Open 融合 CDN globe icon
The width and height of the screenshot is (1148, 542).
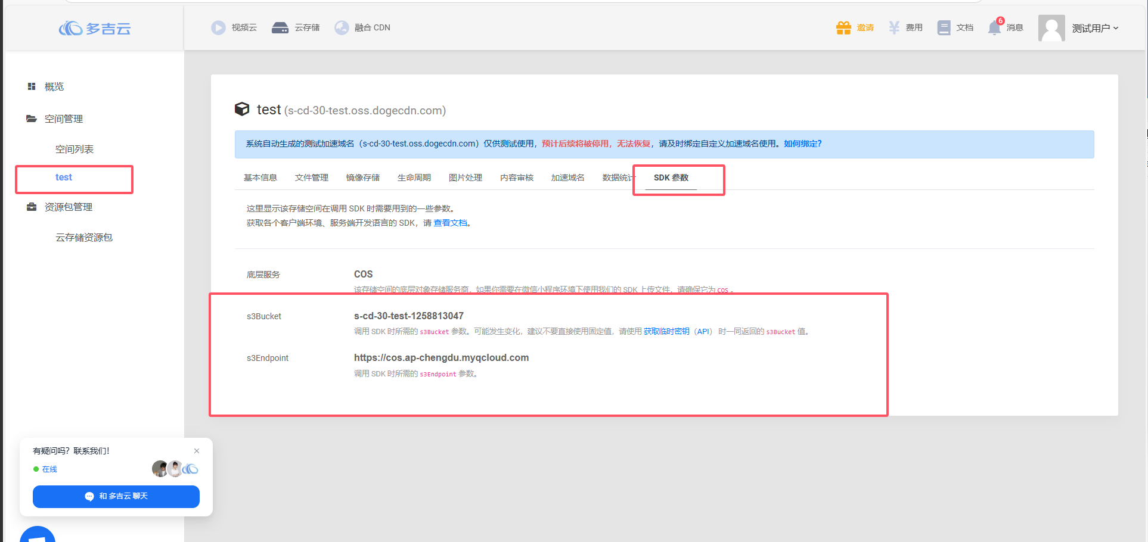tap(342, 27)
